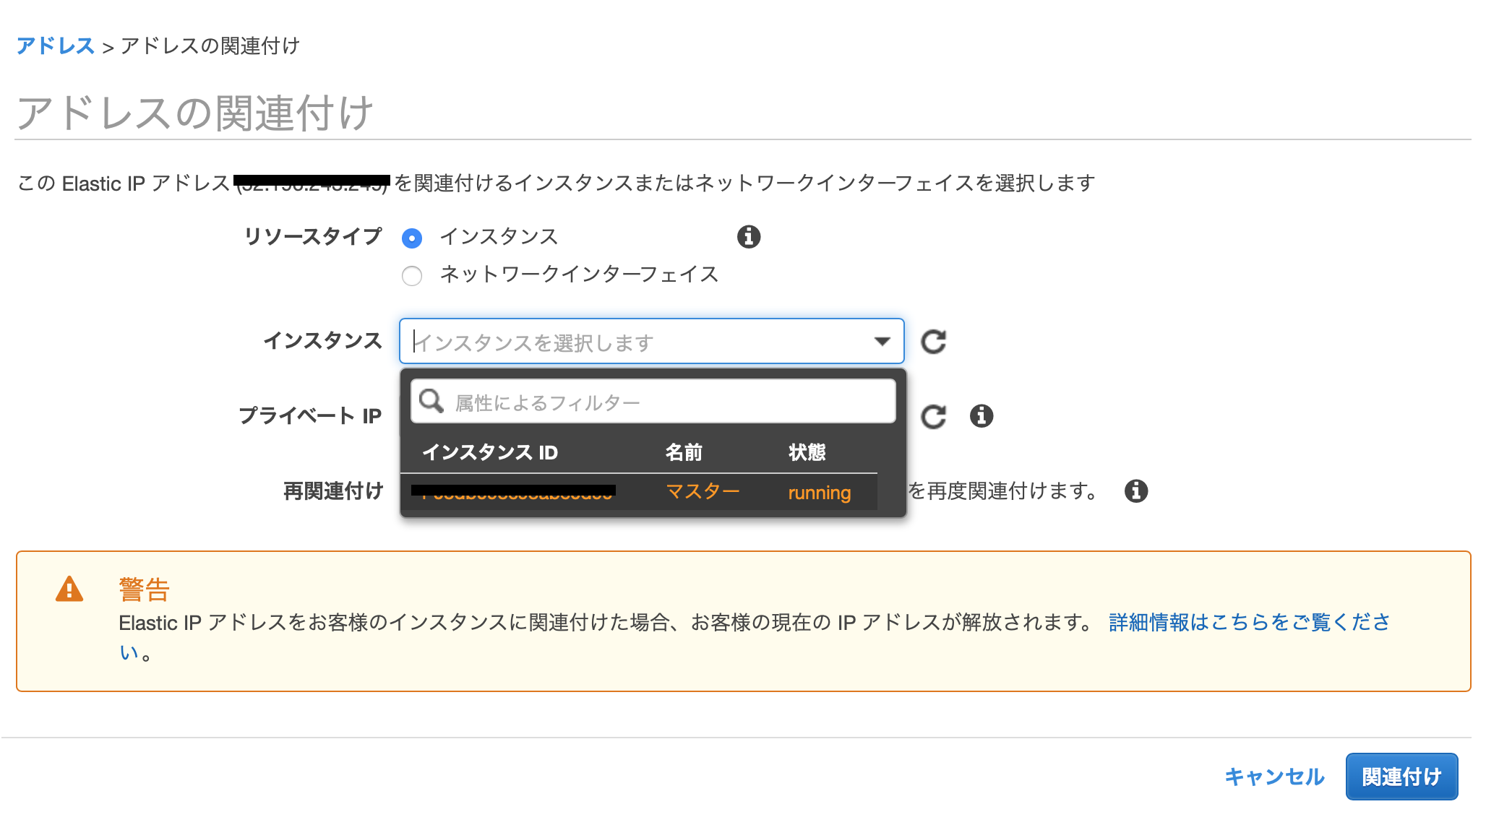Click the キャンセル link
This screenshot has width=1486, height=825.
1274,777
